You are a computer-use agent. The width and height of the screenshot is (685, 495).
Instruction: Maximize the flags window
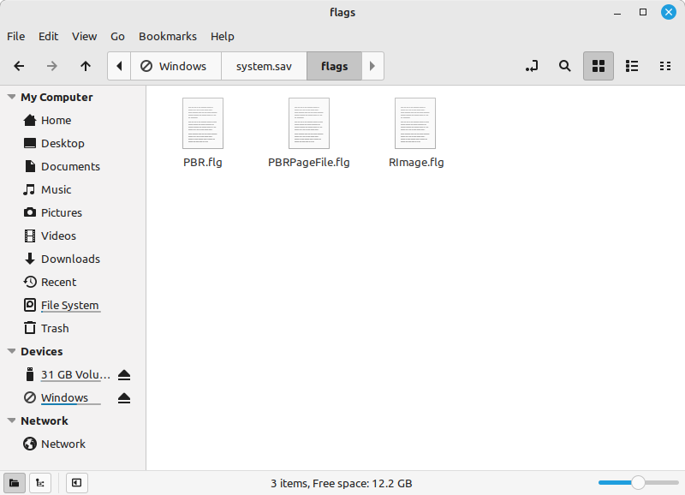[643, 12]
